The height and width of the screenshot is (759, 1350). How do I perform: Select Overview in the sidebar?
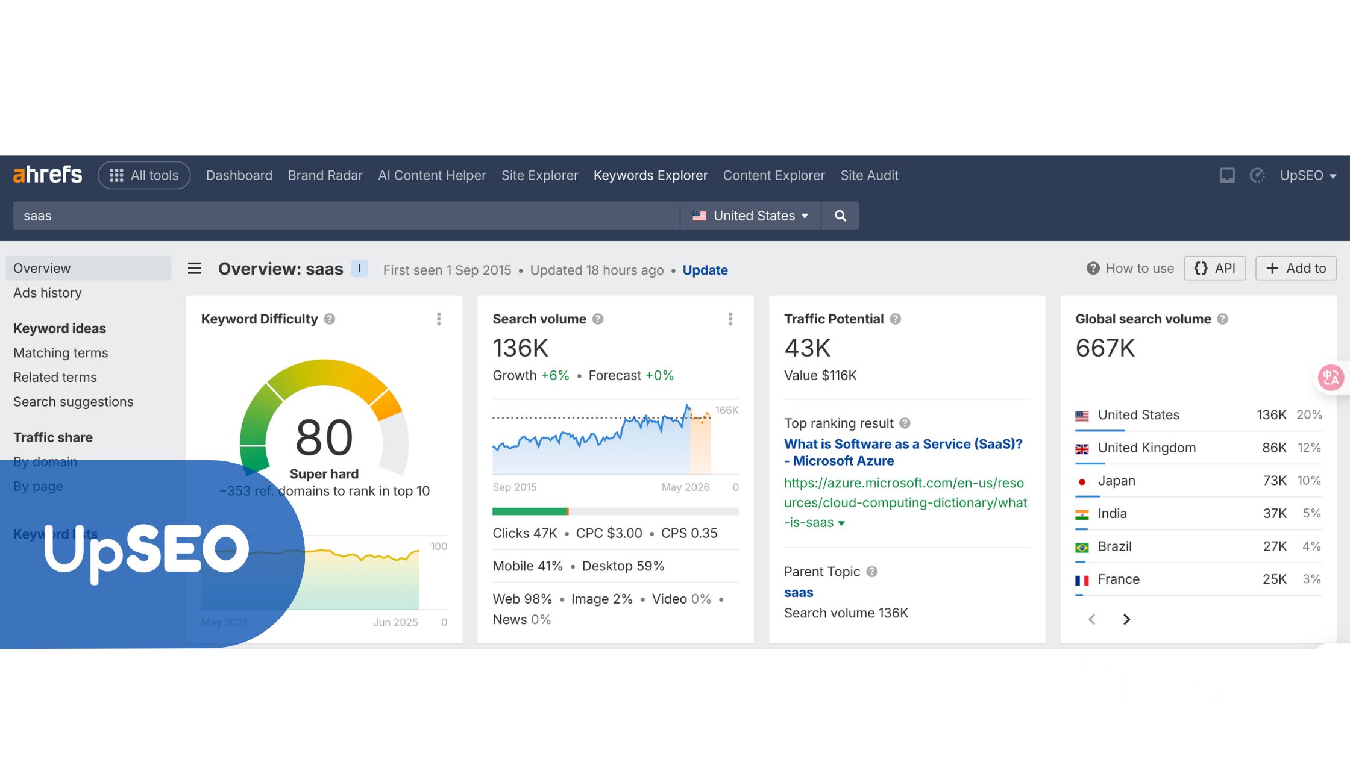coord(89,268)
